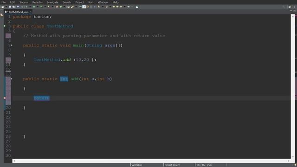Click the 'add' method call on line 10
The width and height of the screenshot is (297, 167).
[x=67, y=60]
